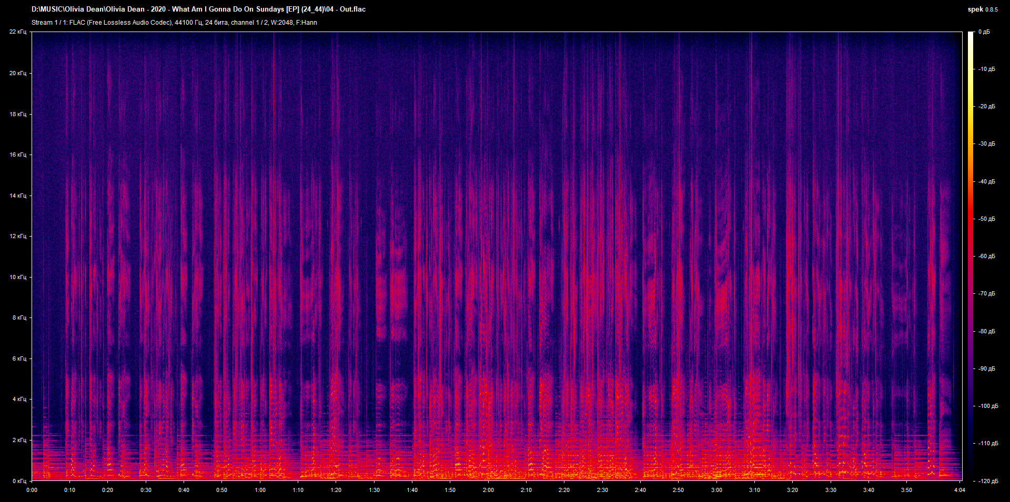The width and height of the screenshot is (1010, 502).
Task: Click the 3:40 time axis label
Action: (868, 490)
